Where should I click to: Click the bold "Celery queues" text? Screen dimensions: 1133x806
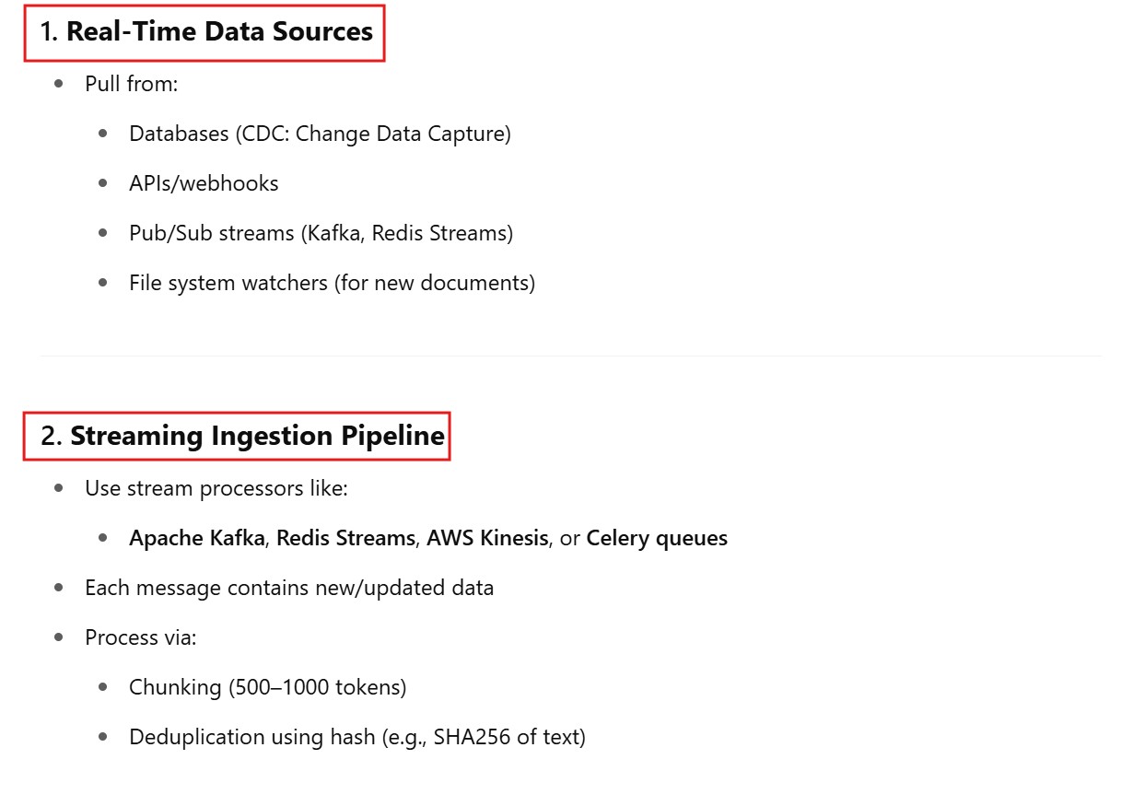657,538
